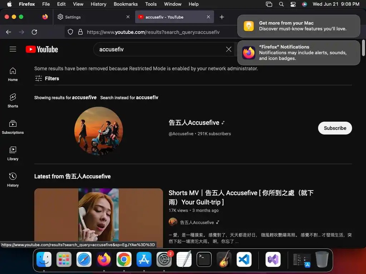The height and width of the screenshot is (274, 366).
Task: Close the accusefiv - YouTube tab
Action: click(x=208, y=17)
